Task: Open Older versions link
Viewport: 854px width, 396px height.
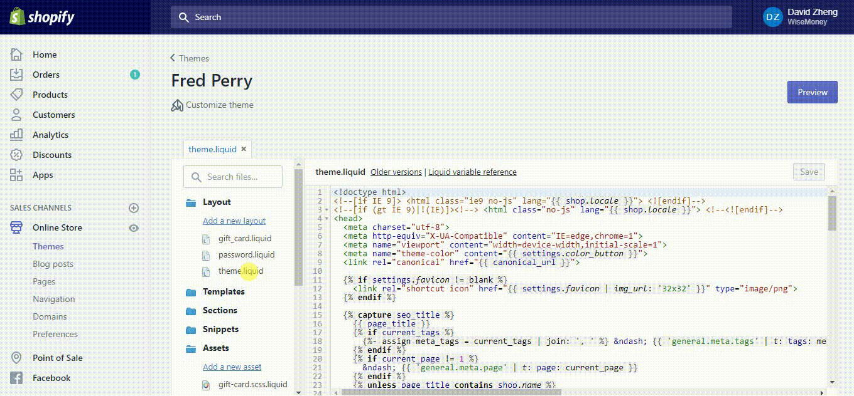Action: pyautogui.click(x=396, y=172)
